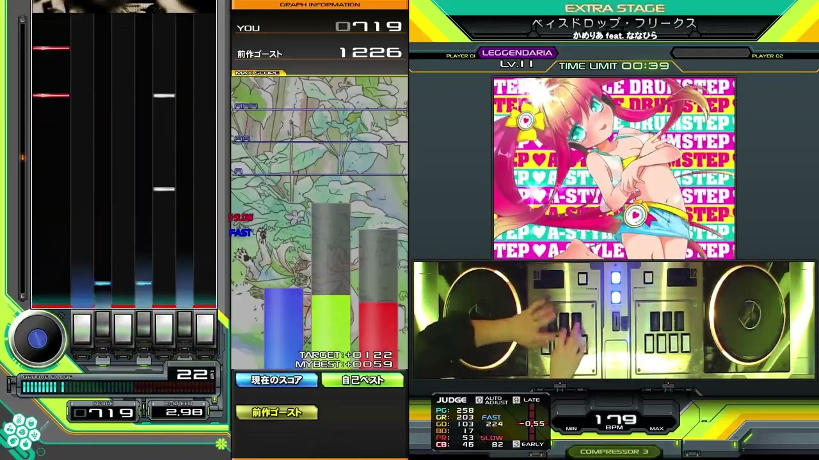Click the lower white falling note

164,188
